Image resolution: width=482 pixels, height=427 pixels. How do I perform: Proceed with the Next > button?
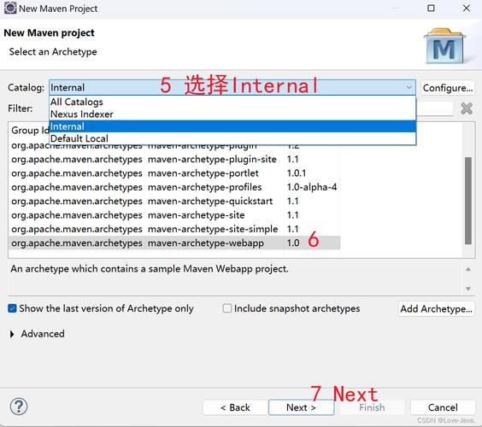(x=301, y=407)
